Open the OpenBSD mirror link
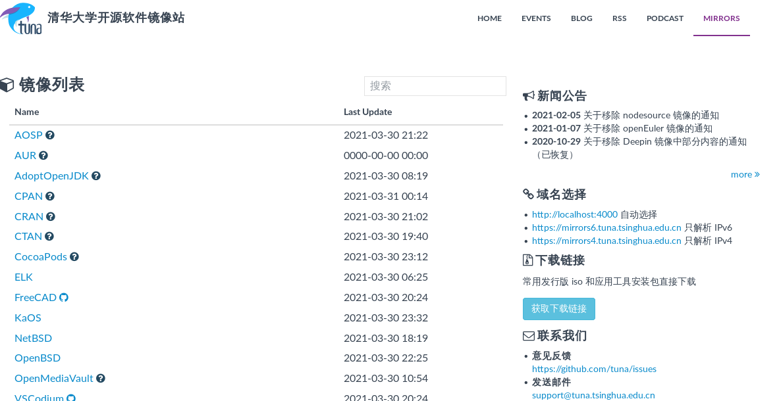The width and height of the screenshot is (779, 401). click(x=38, y=358)
